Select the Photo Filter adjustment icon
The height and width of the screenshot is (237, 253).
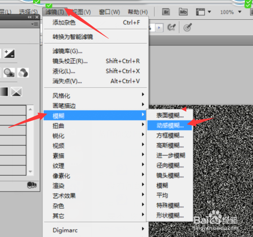[9, 73]
